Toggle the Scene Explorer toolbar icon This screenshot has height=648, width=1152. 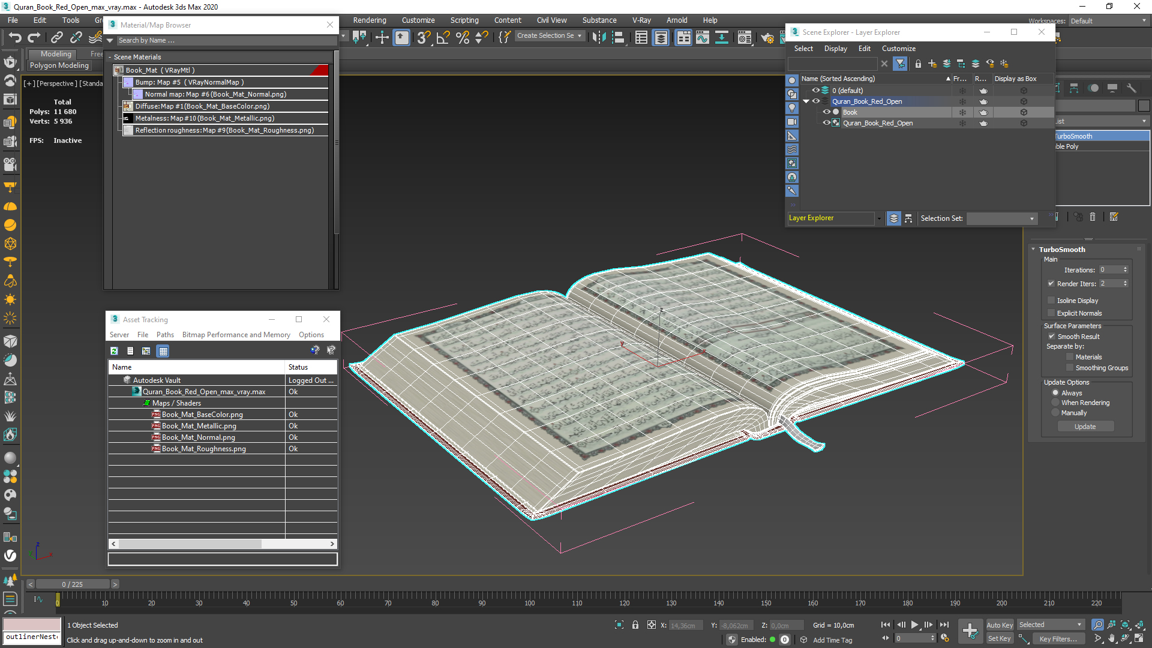[641, 38]
